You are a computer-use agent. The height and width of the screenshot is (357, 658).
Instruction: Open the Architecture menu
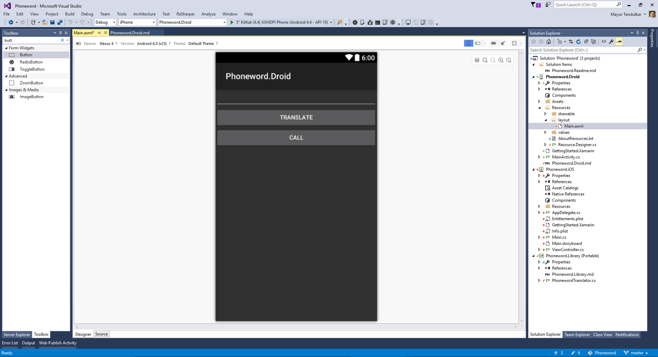click(x=144, y=14)
